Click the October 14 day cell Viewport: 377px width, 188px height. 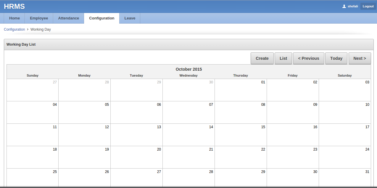coord(188,135)
